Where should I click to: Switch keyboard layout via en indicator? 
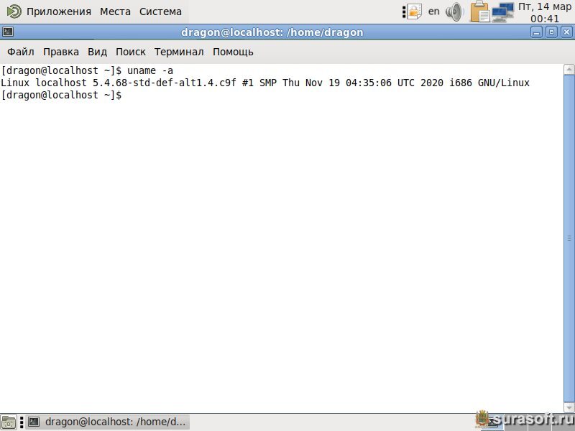click(434, 11)
